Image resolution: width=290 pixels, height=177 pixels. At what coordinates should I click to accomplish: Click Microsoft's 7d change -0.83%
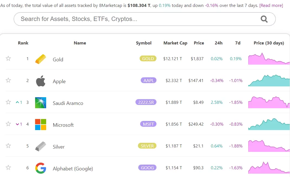tap(236, 124)
